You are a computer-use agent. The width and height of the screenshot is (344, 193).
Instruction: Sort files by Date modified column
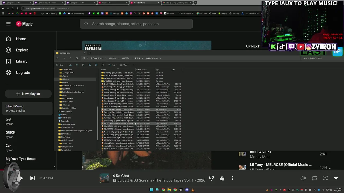pyautogui.click(x=145, y=70)
